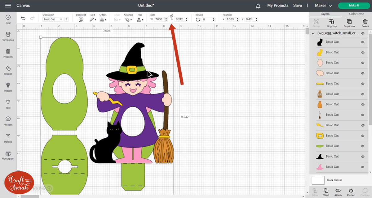Collapse the Svg_egg_witch group

(313, 33)
